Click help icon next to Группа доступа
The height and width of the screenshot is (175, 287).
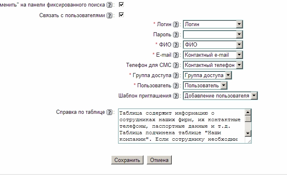[x=176, y=75]
